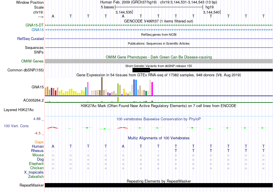Viewport: 273px width, 192px height.
Task: Select the GNA15 gene label in GENCODE track
Action: (x=38, y=30)
